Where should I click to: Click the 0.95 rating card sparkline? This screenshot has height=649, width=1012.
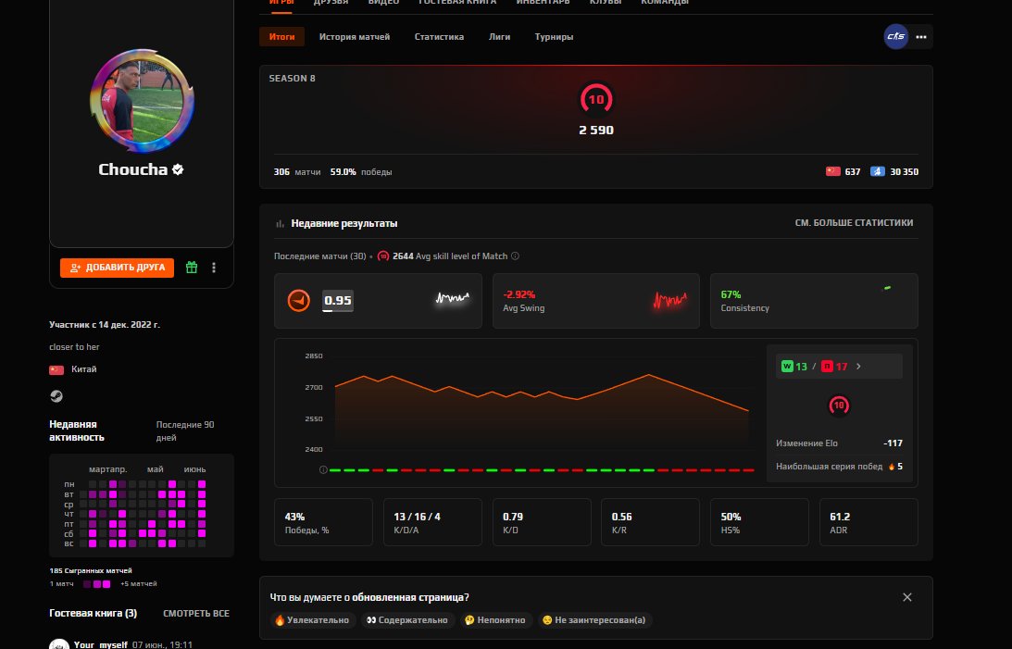tap(452, 299)
